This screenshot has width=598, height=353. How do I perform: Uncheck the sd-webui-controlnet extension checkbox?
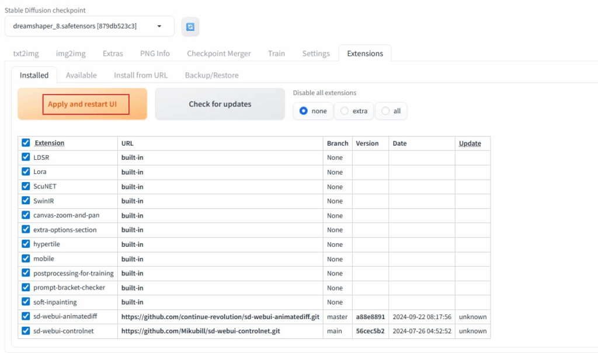(x=26, y=331)
